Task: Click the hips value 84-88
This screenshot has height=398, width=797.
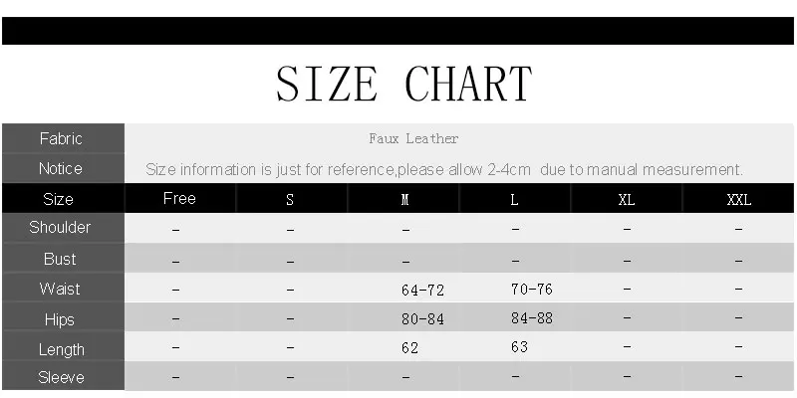Action: [532, 318]
